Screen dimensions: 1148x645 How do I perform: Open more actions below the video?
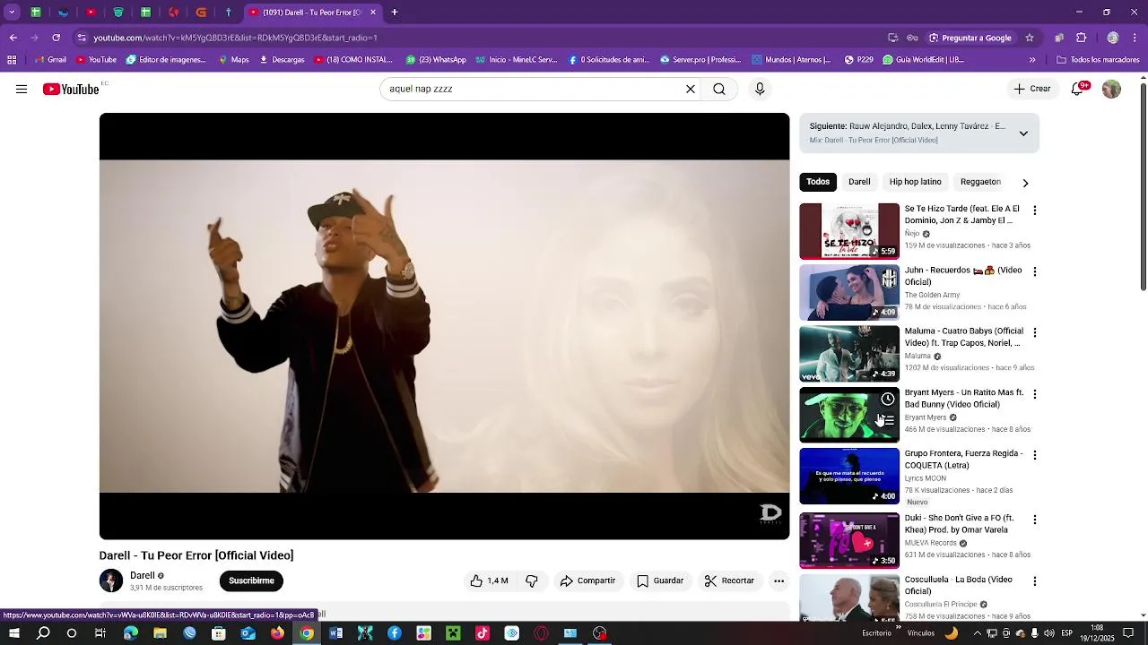tap(778, 580)
